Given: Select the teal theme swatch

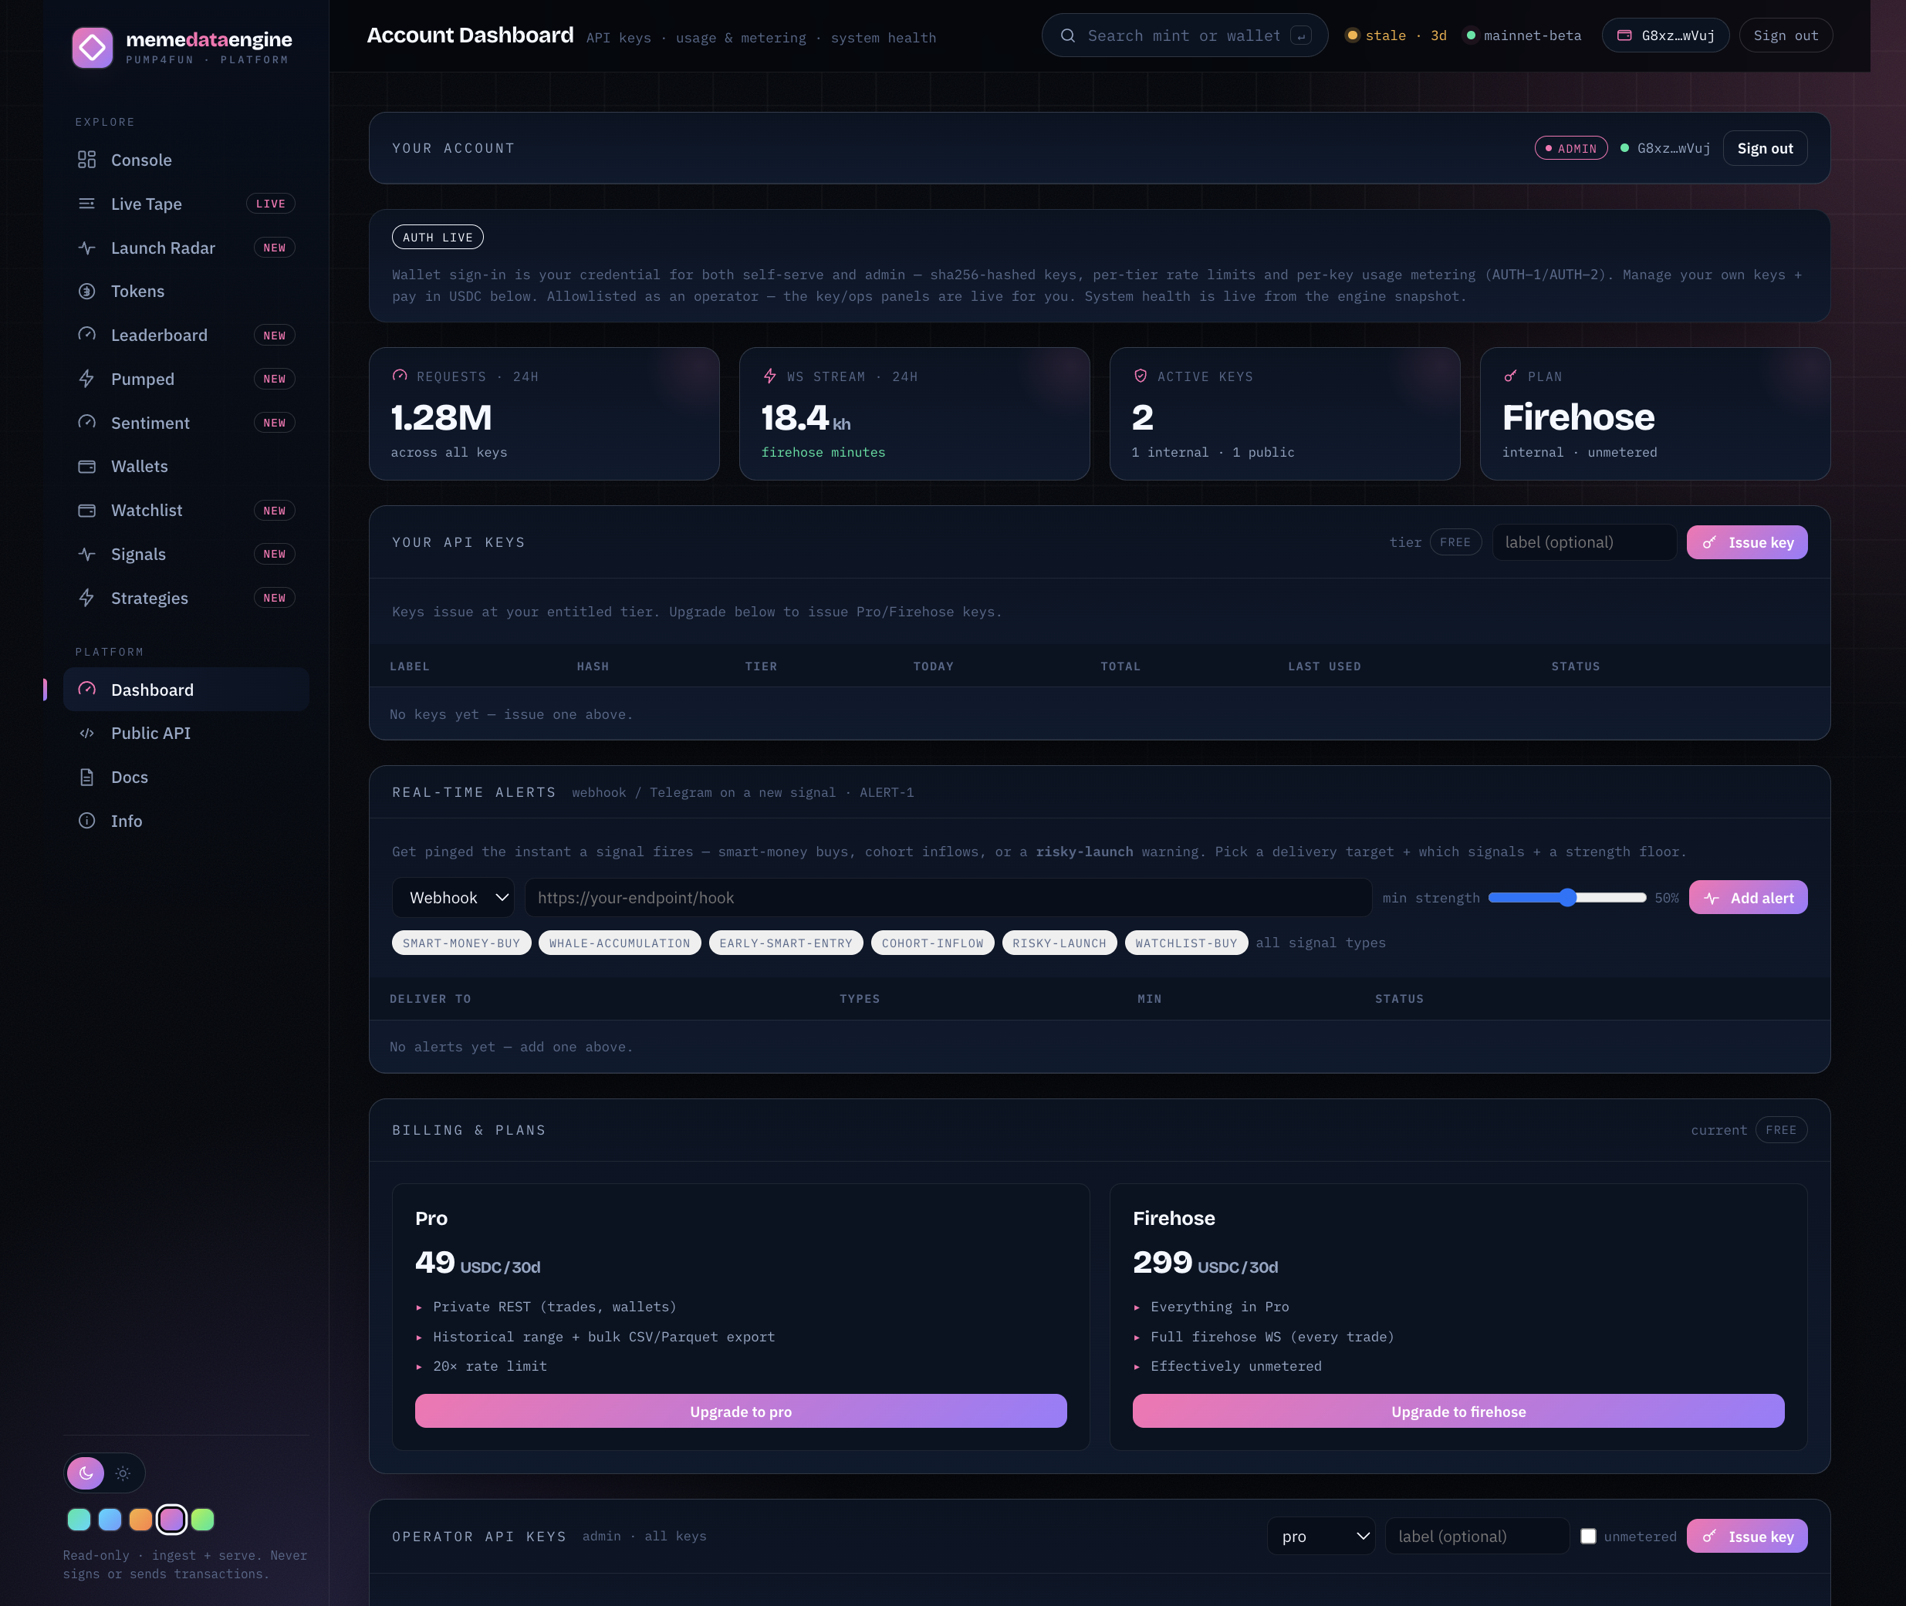Looking at the screenshot, I should tap(79, 1520).
